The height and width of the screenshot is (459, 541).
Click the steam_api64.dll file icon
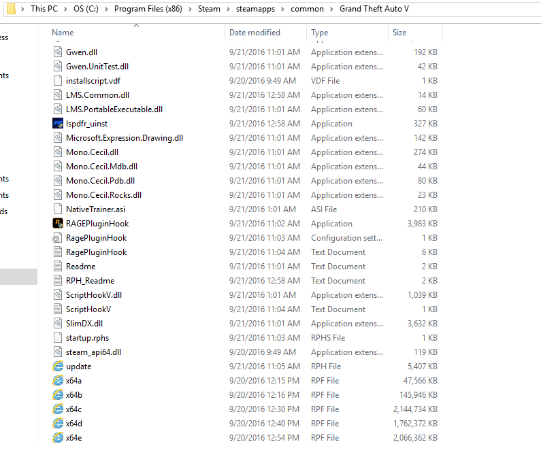pyautogui.click(x=58, y=352)
